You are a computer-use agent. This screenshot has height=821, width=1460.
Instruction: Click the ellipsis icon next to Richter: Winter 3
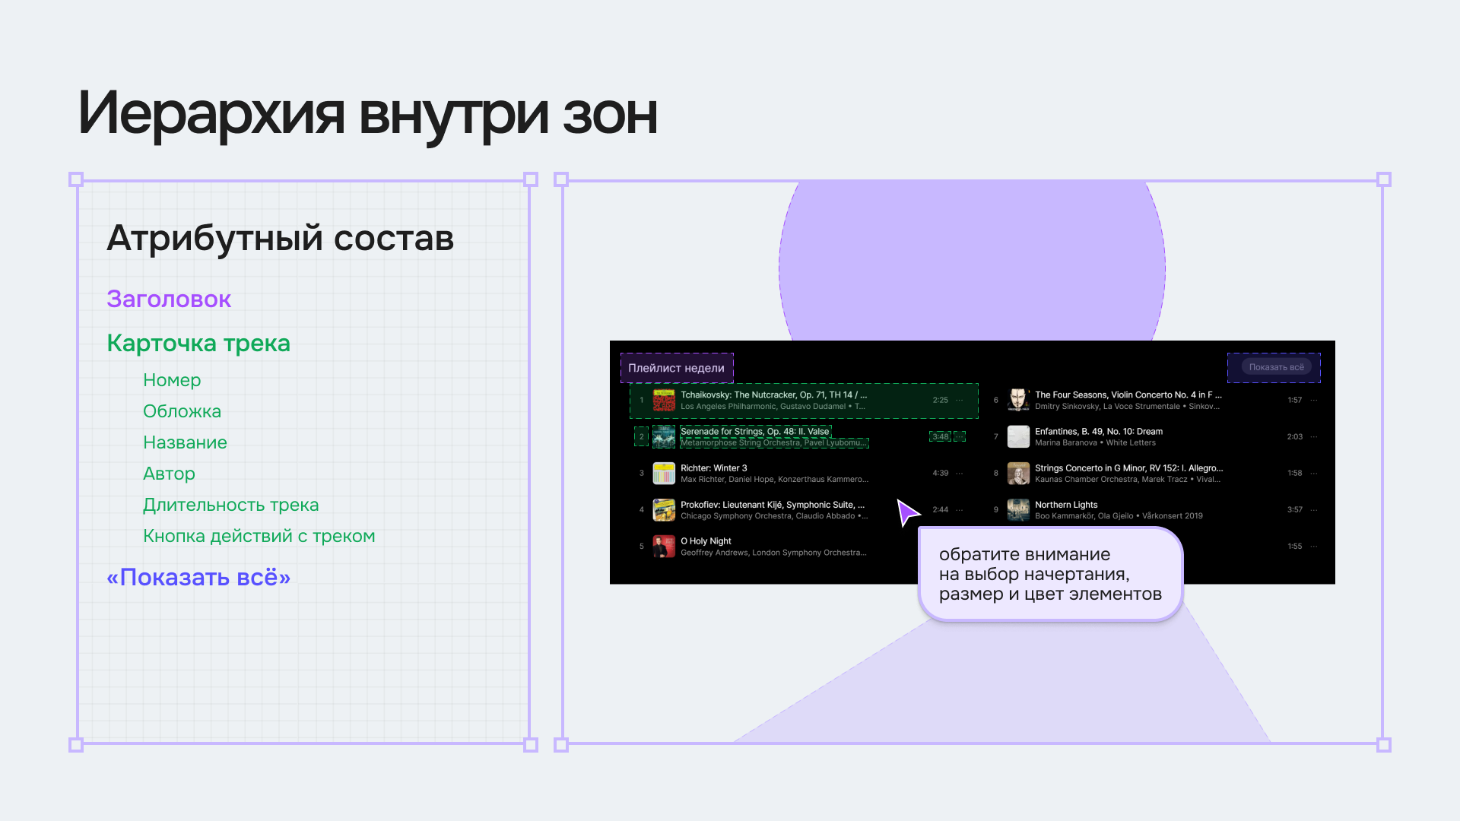(960, 473)
